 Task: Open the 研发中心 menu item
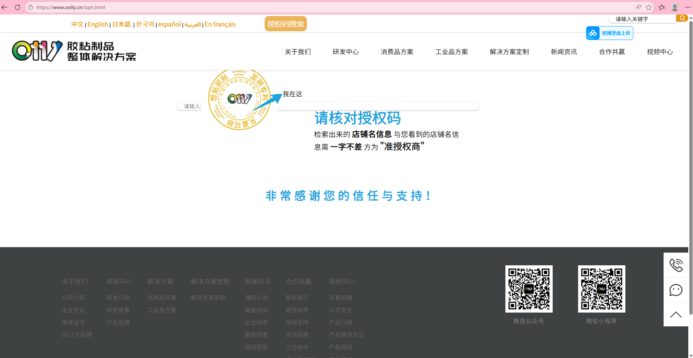[346, 52]
